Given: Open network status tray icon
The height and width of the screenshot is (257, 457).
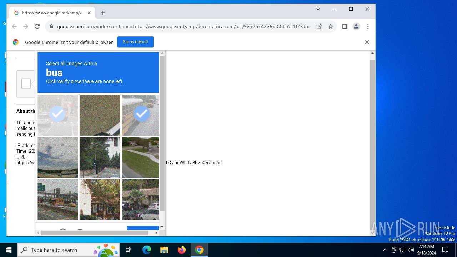Looking at the screenshot, I should click(x=402, y=250).
